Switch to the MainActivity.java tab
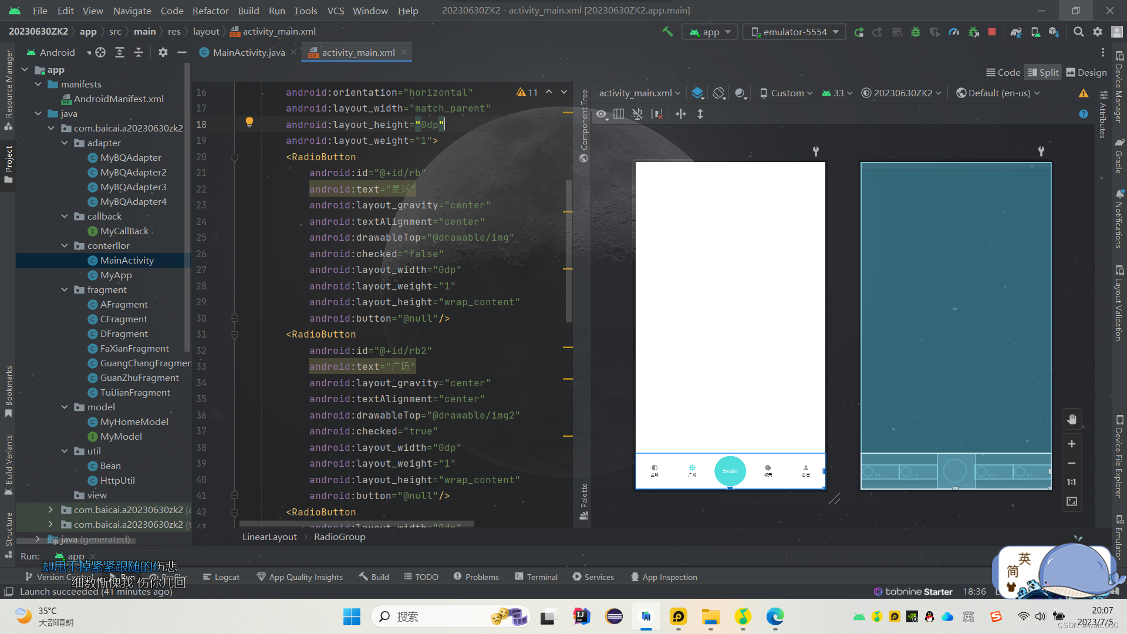This screenshot has width=1127, height=634. click(248, 52)
